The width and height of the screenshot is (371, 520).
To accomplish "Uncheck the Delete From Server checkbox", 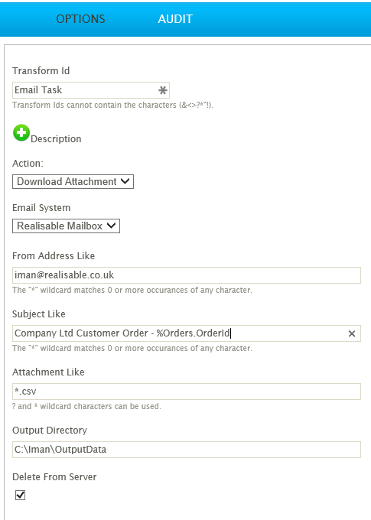I will [20, 495].
